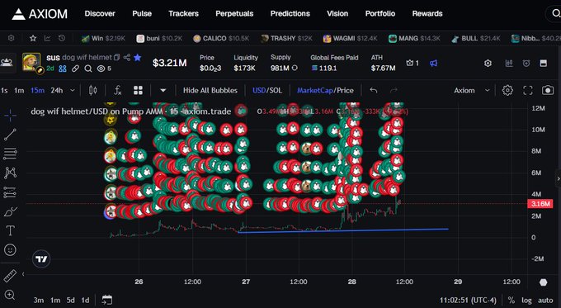The height and width of the screenshot is (308, 561).
Task: Select the 1s chart interval
Action: (4, 91)
